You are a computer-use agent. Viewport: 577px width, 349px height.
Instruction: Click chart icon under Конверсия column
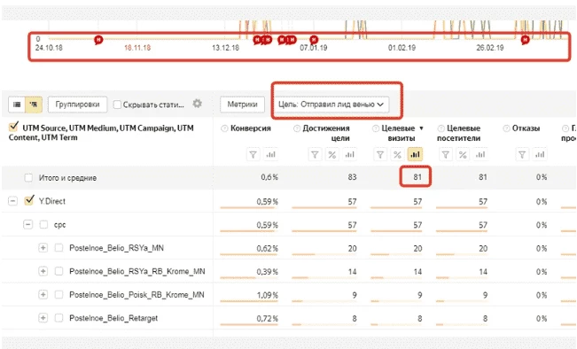271,154
